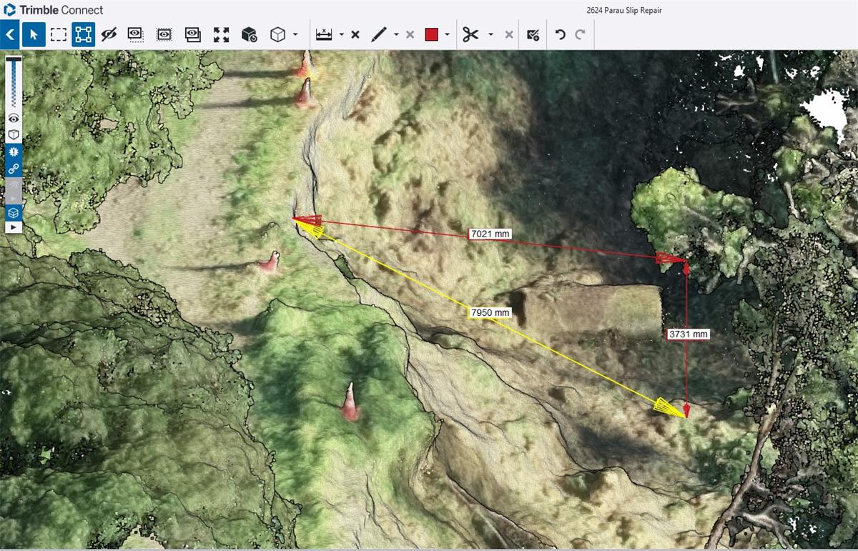Hide selected objects with crossed-eye icon

pyautogui.click(x=109, y=34)
